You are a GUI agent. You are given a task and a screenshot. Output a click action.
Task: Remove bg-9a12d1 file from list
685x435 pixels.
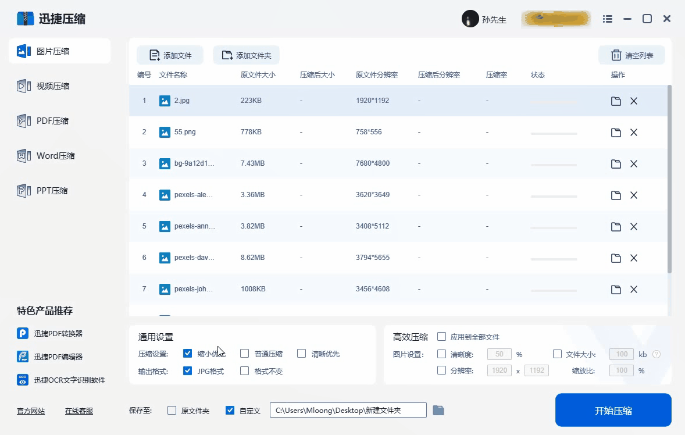pyautogui.click(x=634, y=164)
